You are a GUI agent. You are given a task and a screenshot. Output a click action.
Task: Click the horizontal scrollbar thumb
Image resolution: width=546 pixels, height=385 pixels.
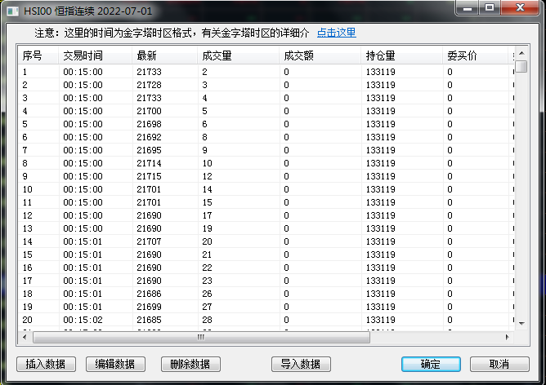201,337
